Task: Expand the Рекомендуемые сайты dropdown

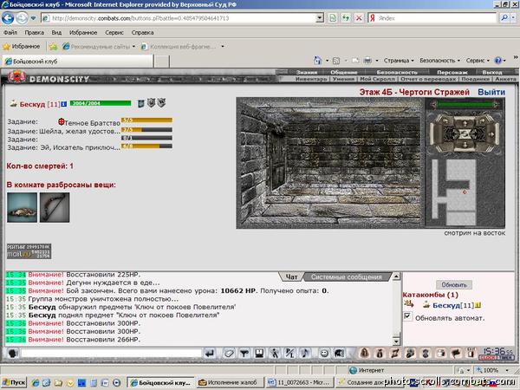Action: [133, 47]
